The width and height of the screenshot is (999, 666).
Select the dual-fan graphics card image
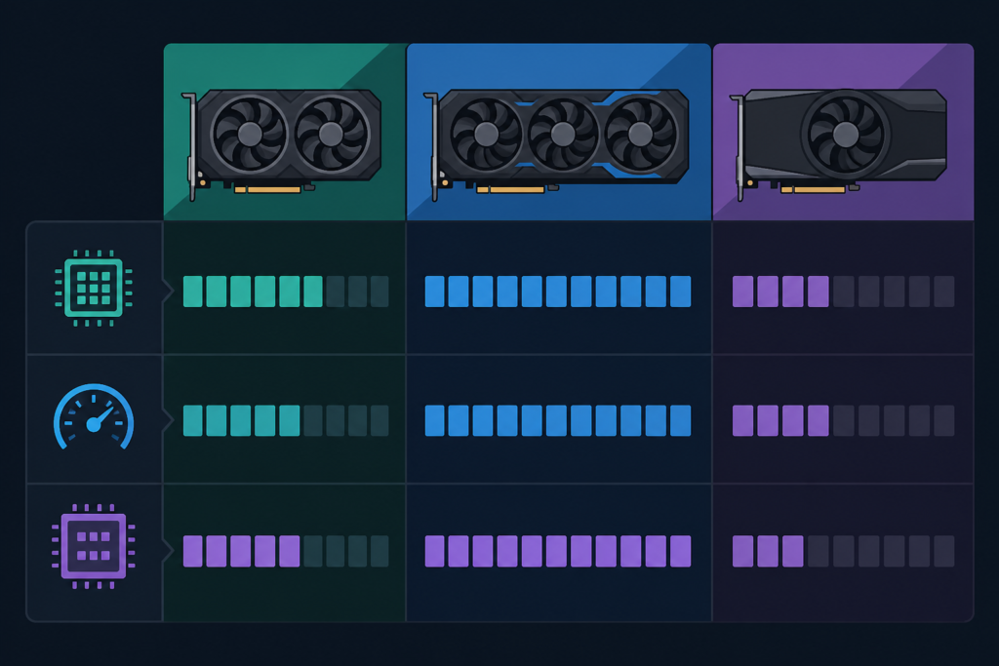(281, 144)
